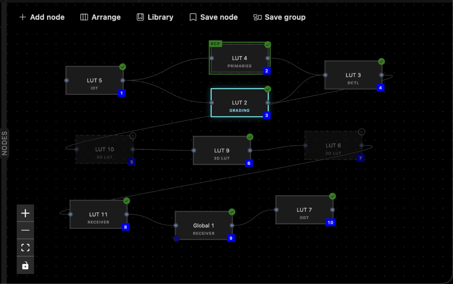This screenshot has width=453, height=284.
Task: Click the output port of Global 1
Action: point(232,226)
